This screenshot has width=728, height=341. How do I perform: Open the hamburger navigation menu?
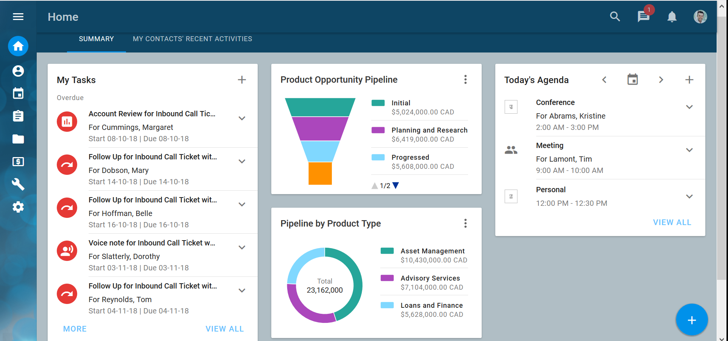[18, 17]
